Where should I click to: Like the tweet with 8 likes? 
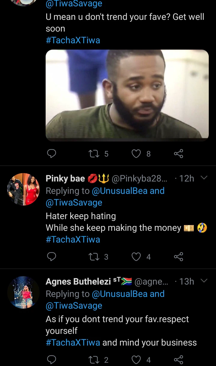tap(136, 154)
